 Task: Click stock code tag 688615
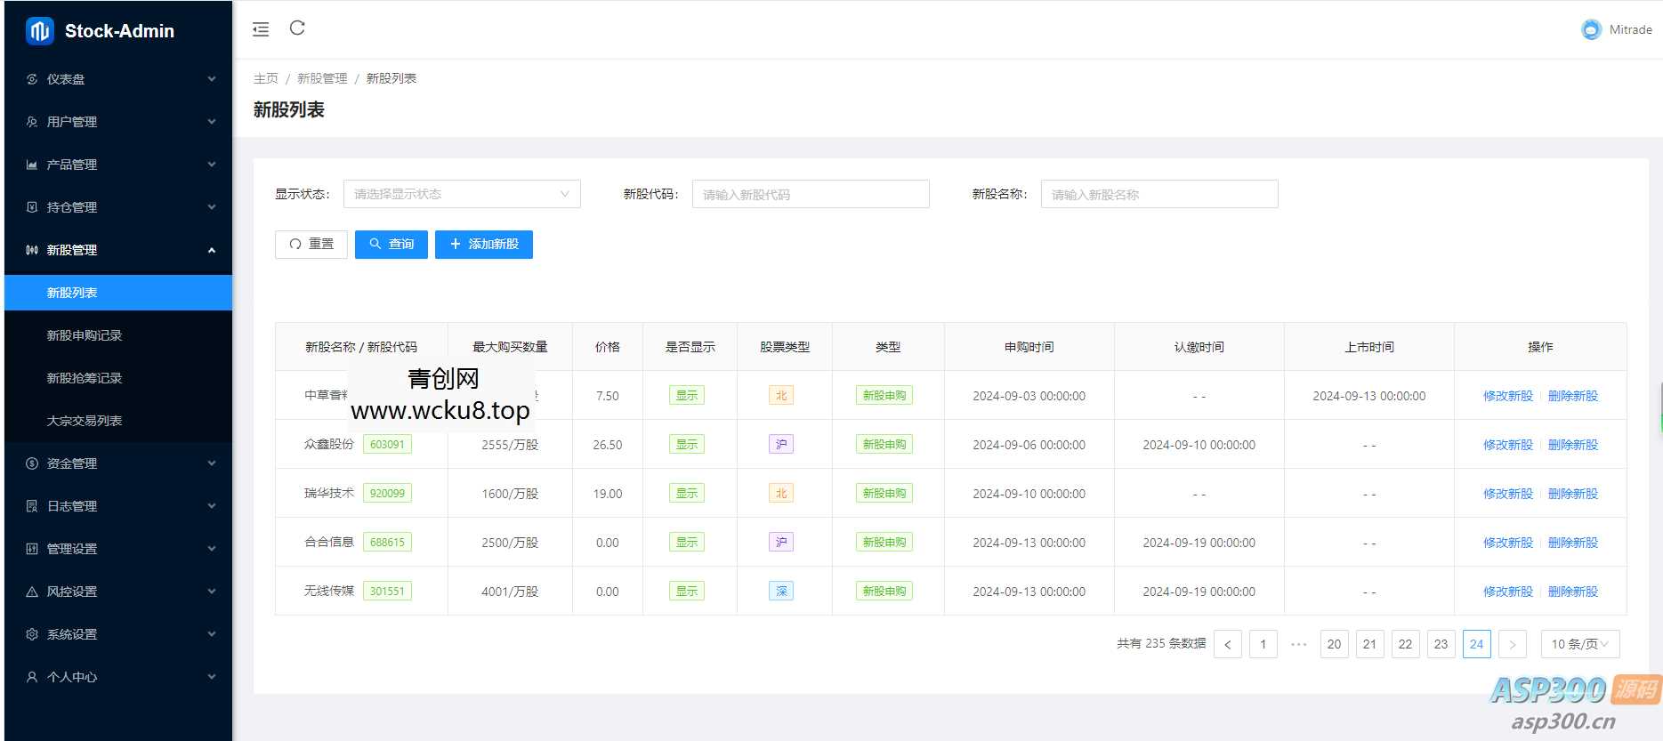(387, 543)
